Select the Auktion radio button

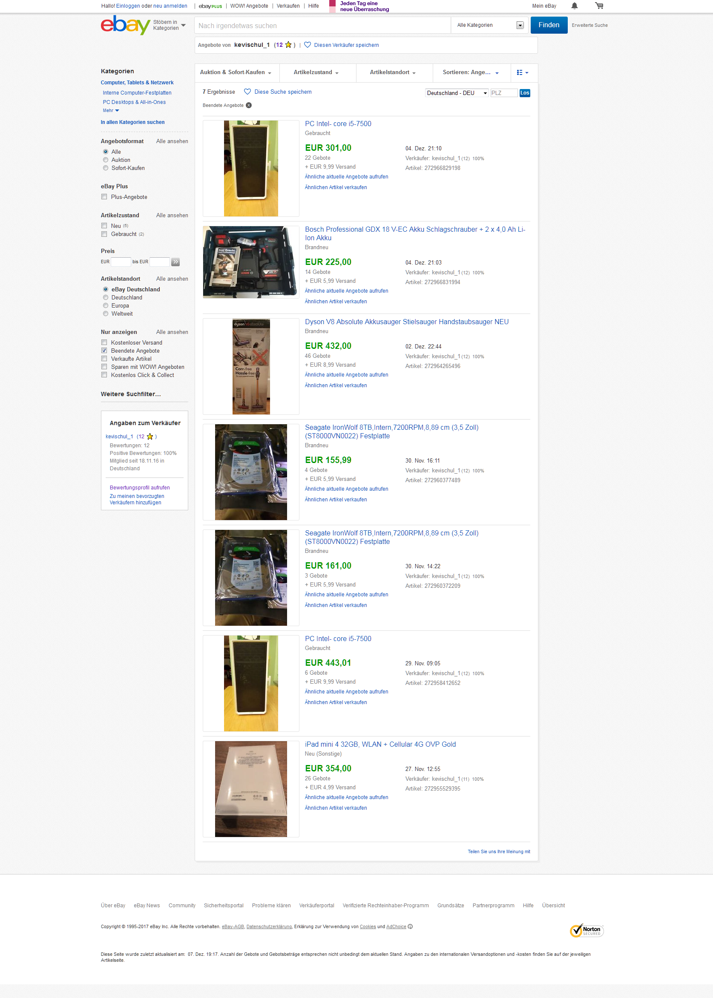(105, 160)
